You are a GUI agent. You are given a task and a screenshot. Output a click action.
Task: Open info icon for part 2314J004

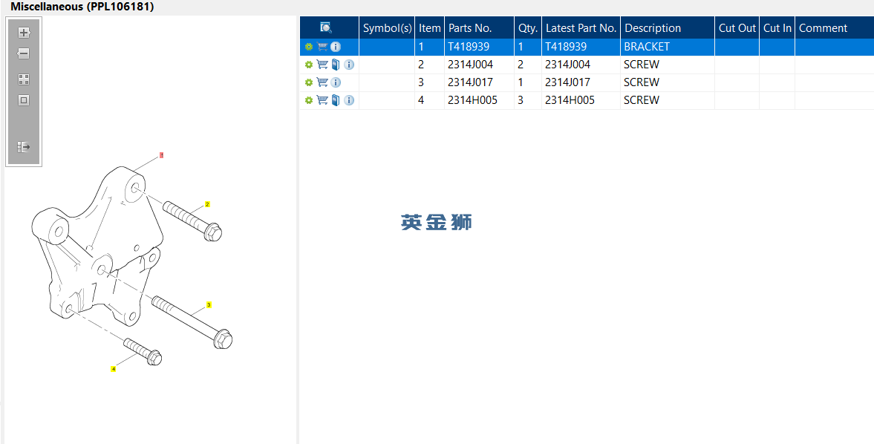[x=349, y=65]
